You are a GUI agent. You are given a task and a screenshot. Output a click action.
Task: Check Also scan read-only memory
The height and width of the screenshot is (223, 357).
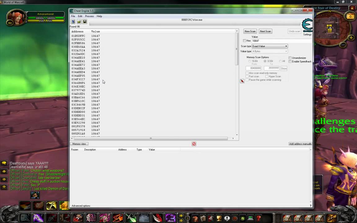pyautogui.click(x=247, y=73)
